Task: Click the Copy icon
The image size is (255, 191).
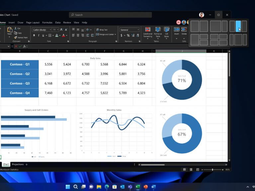Action: [16, 33]
